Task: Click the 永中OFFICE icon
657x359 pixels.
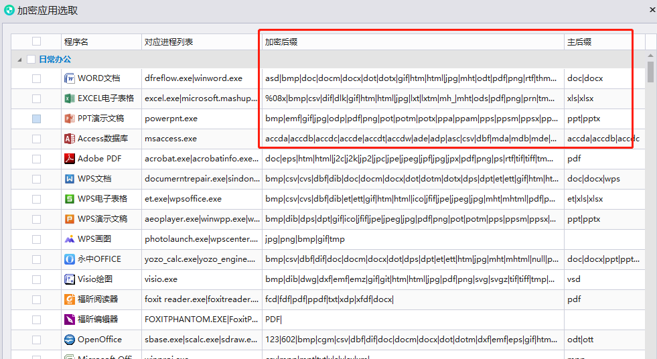Action: click(x=70, y=259)
